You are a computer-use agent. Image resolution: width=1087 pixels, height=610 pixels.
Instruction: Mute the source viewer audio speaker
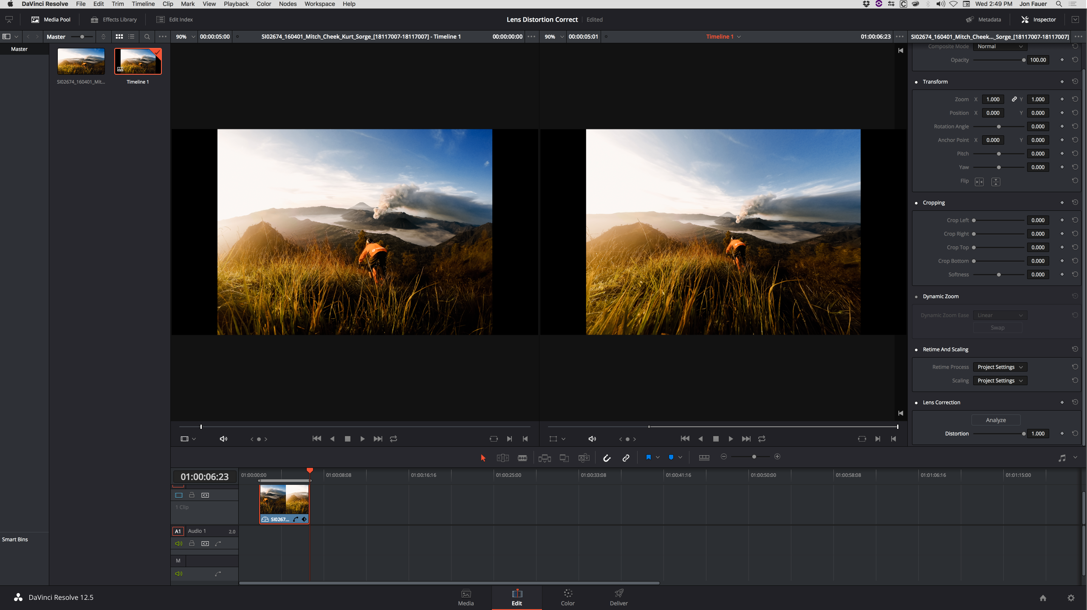click(223, 439)
